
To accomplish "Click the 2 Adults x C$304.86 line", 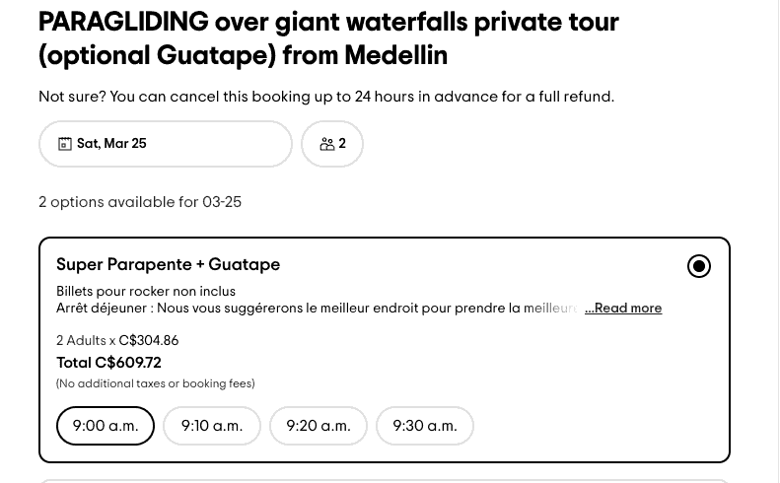I will [117, 341].
